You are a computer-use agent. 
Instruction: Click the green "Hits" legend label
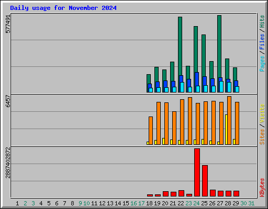262,21
